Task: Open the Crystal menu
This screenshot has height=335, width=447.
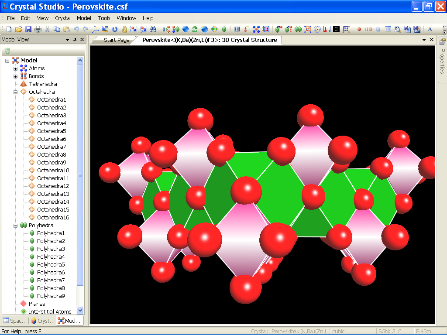Action: pos(63,18)
